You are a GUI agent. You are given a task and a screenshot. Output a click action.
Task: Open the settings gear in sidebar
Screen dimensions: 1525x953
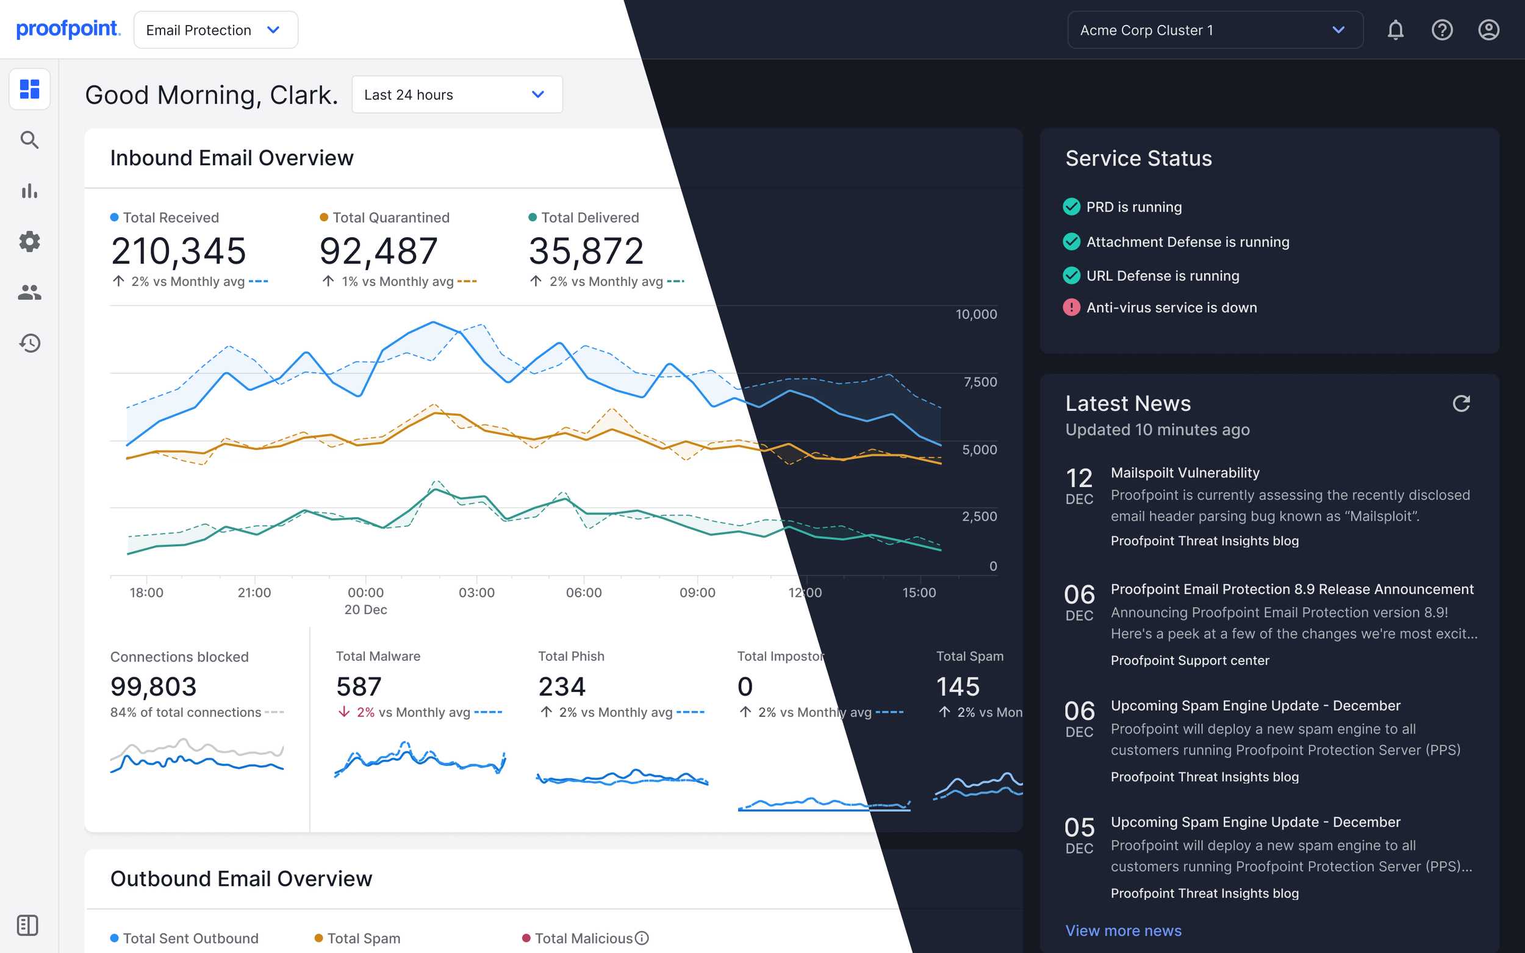point(30,241)
